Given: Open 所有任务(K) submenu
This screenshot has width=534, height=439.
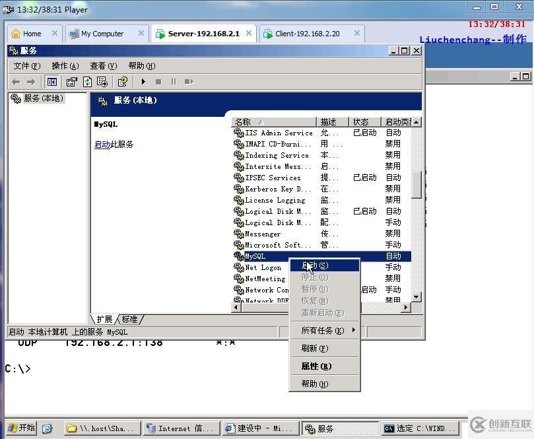Looking at the screenshot, I should 325,330.
